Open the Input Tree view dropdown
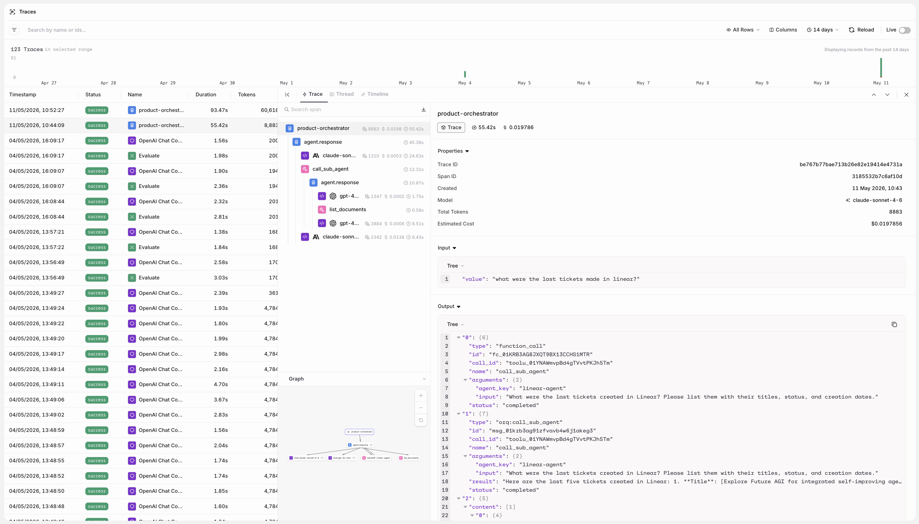The width and height of the screenshot is (919, 524). 455,266
